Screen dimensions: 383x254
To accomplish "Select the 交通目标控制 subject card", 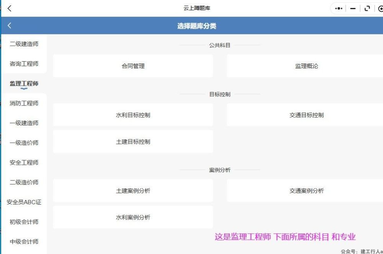I will (306, 115).
